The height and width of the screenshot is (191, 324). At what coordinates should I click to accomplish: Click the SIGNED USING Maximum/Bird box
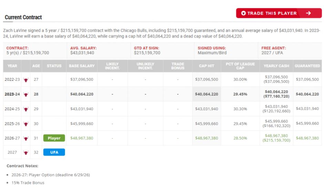click(226, 50)
